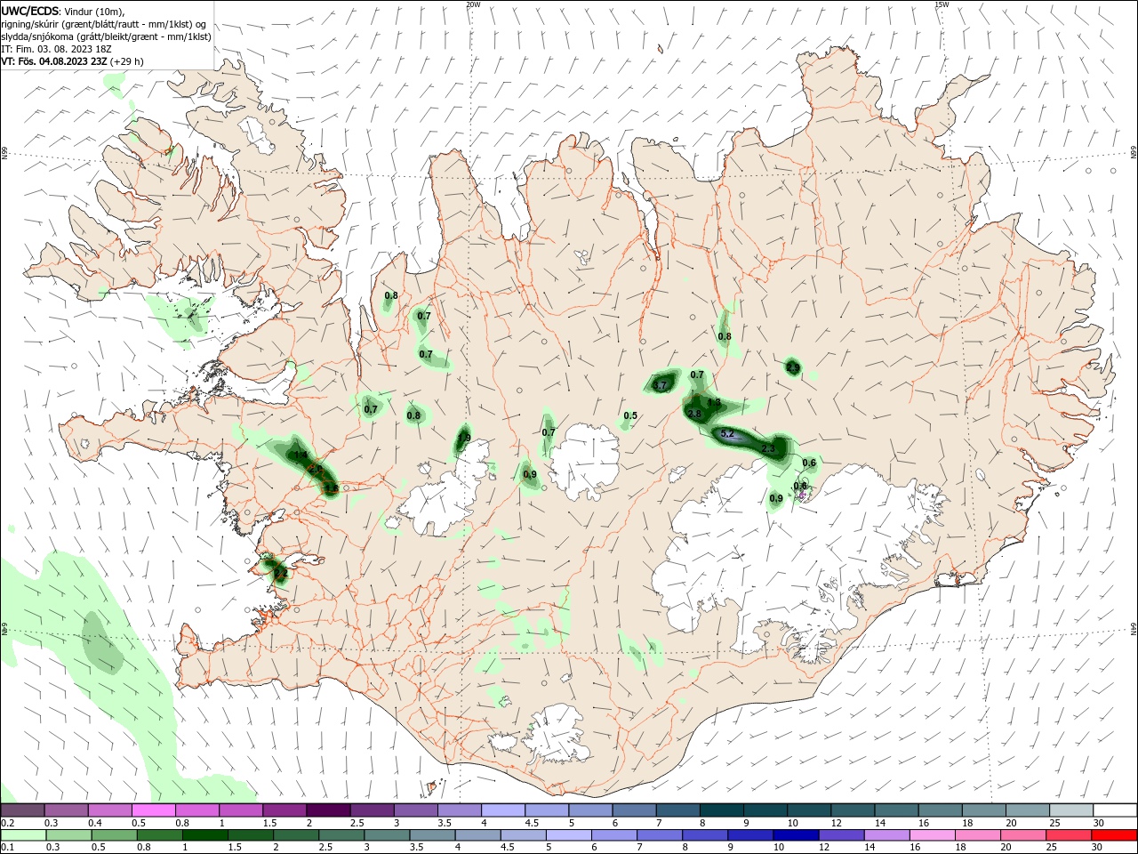Click the dark teal swatch labeled 8, upper row
The image size is (1138, 854).
[x=721, y=810]
